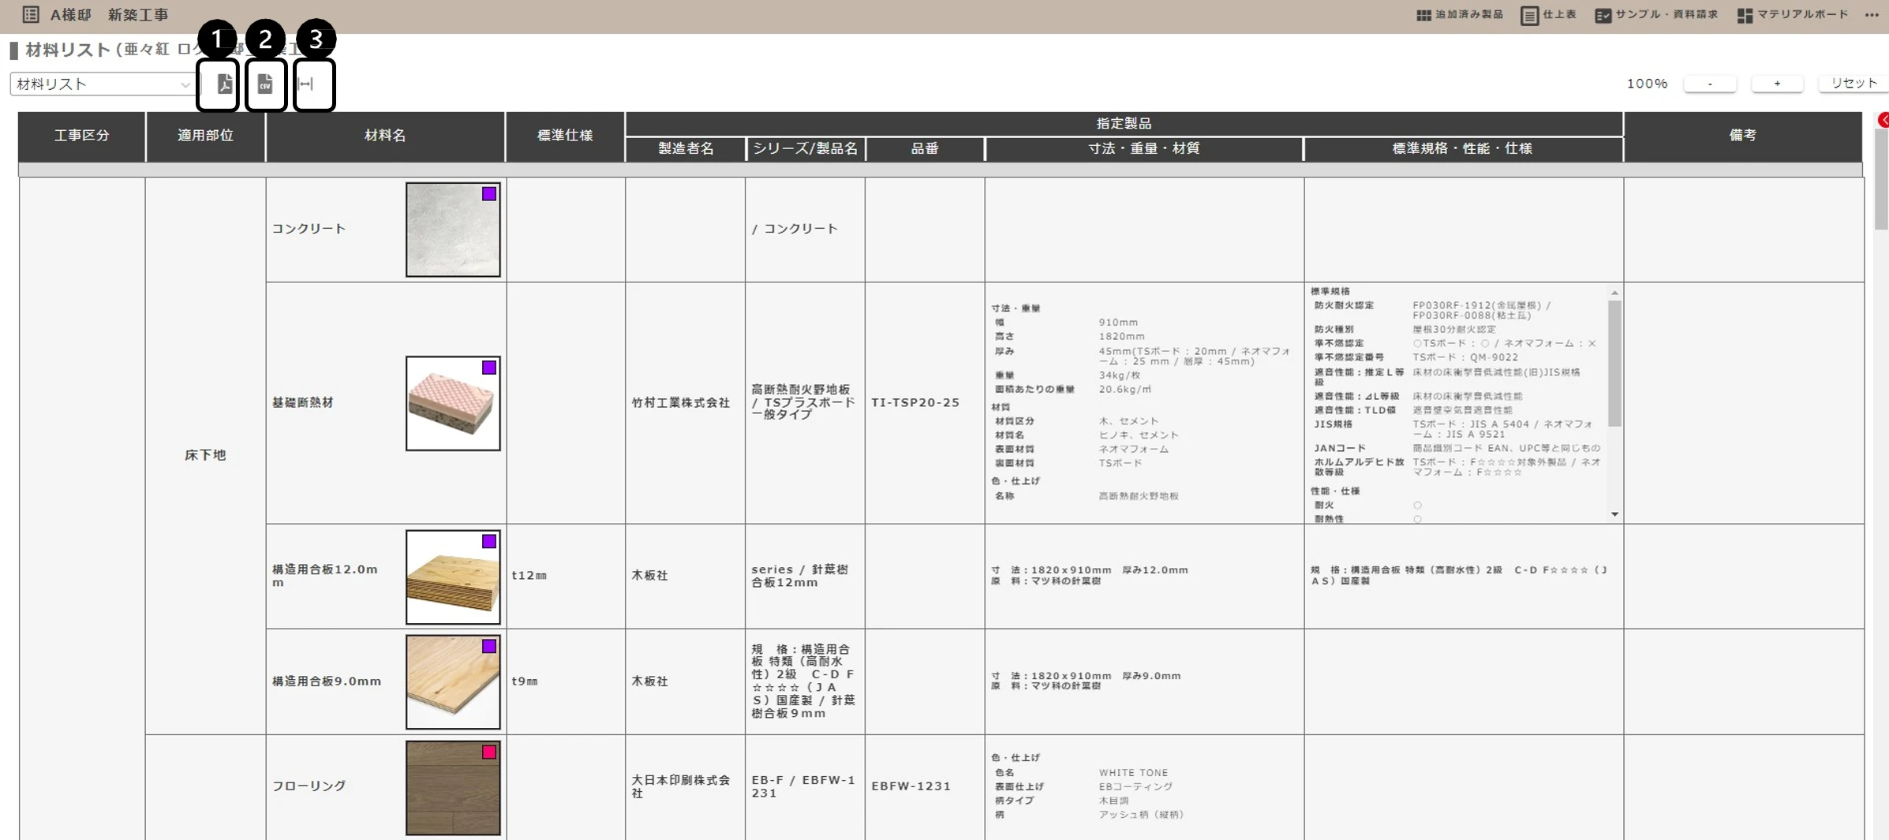Open the フローリング flooring thumbnail
This screenshot has height=840, width=1889.
coord(453,787)
